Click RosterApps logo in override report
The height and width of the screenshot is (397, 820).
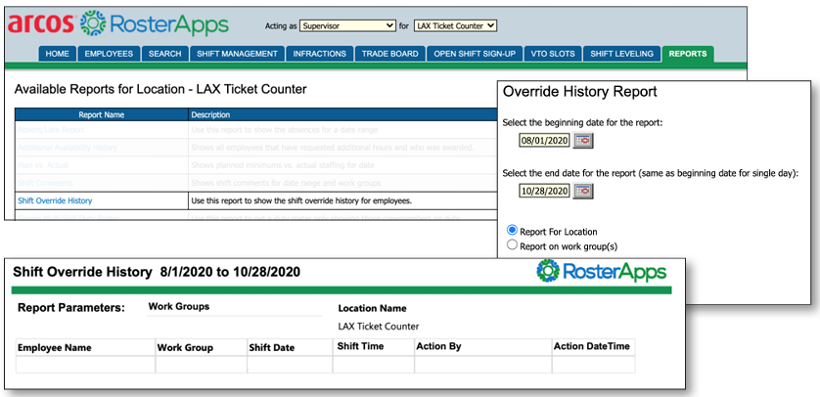point(602,272)
